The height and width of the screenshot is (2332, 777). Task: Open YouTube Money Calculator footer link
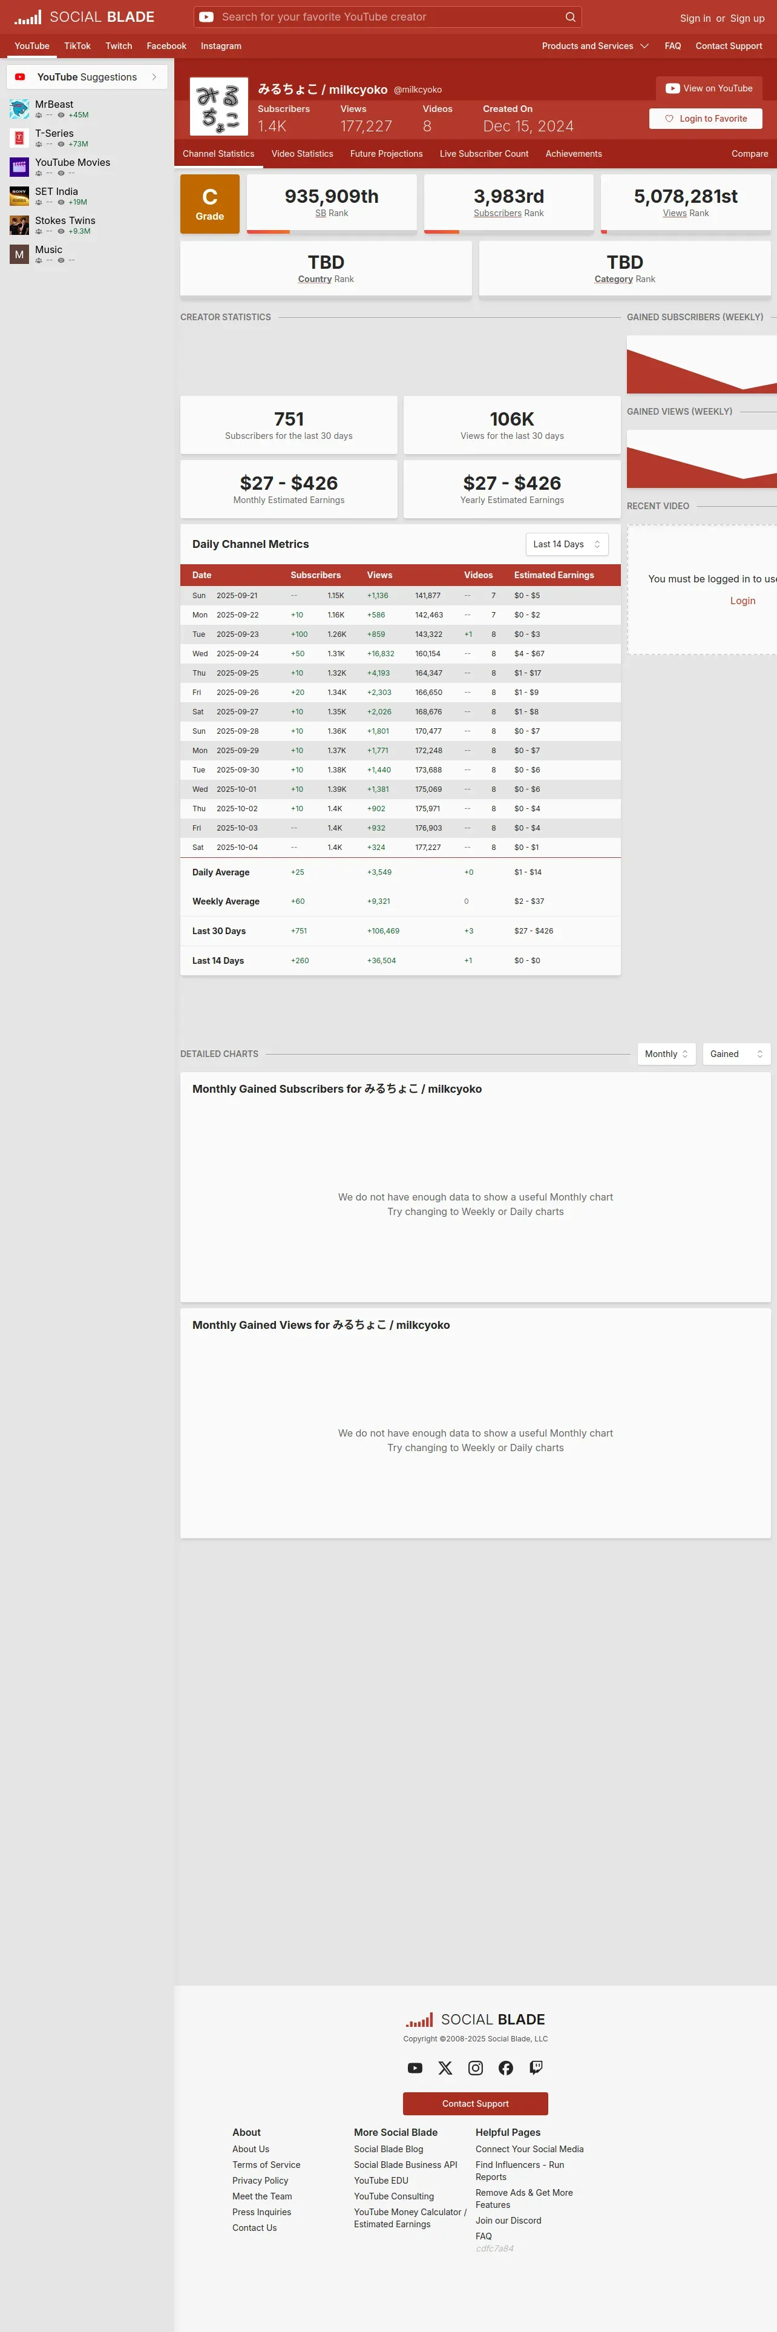[410, 2218]
